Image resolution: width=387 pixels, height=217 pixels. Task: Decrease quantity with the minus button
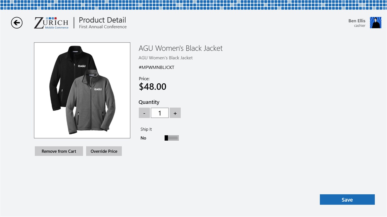tap(144, 113)
